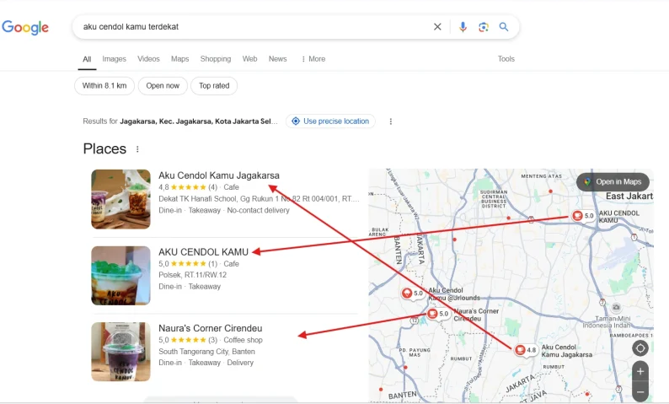Click the AKU CENDOL KAMU 5.0 map pin
The height and width of the screenshot is (404, 669).
583,216
